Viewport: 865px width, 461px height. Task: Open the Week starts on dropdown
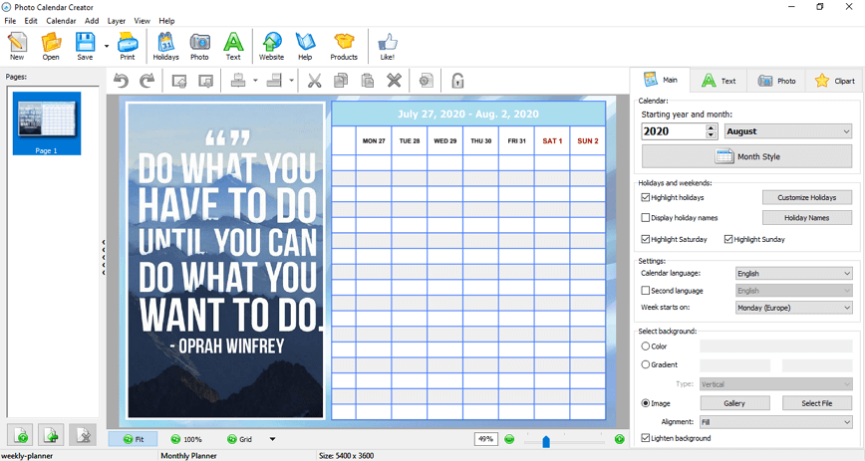(794, 308)
